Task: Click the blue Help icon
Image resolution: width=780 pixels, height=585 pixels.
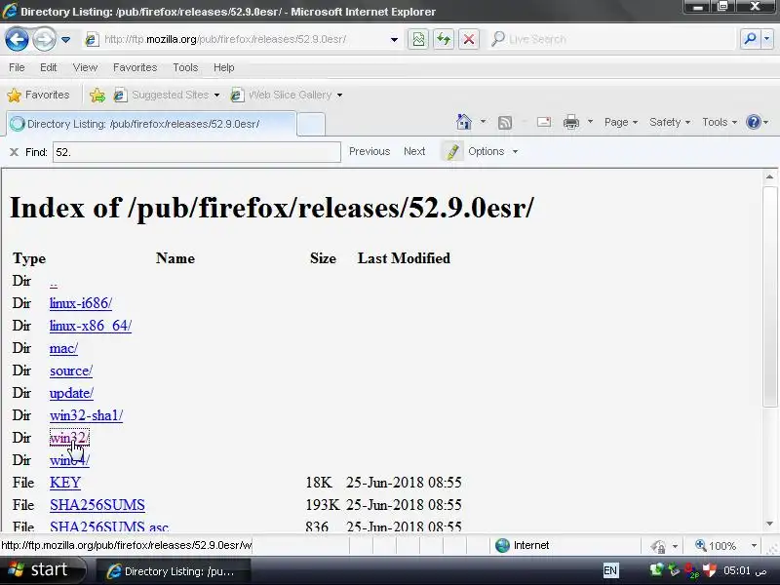Action: pos(754,122)
